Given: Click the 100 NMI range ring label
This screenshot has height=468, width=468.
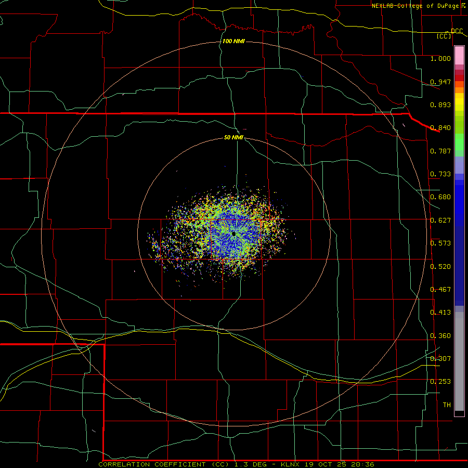Looking at the screenshot, I should [x=233, y=41].
